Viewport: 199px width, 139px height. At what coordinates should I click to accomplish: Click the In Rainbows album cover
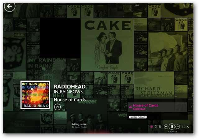(x=35, y=95)
